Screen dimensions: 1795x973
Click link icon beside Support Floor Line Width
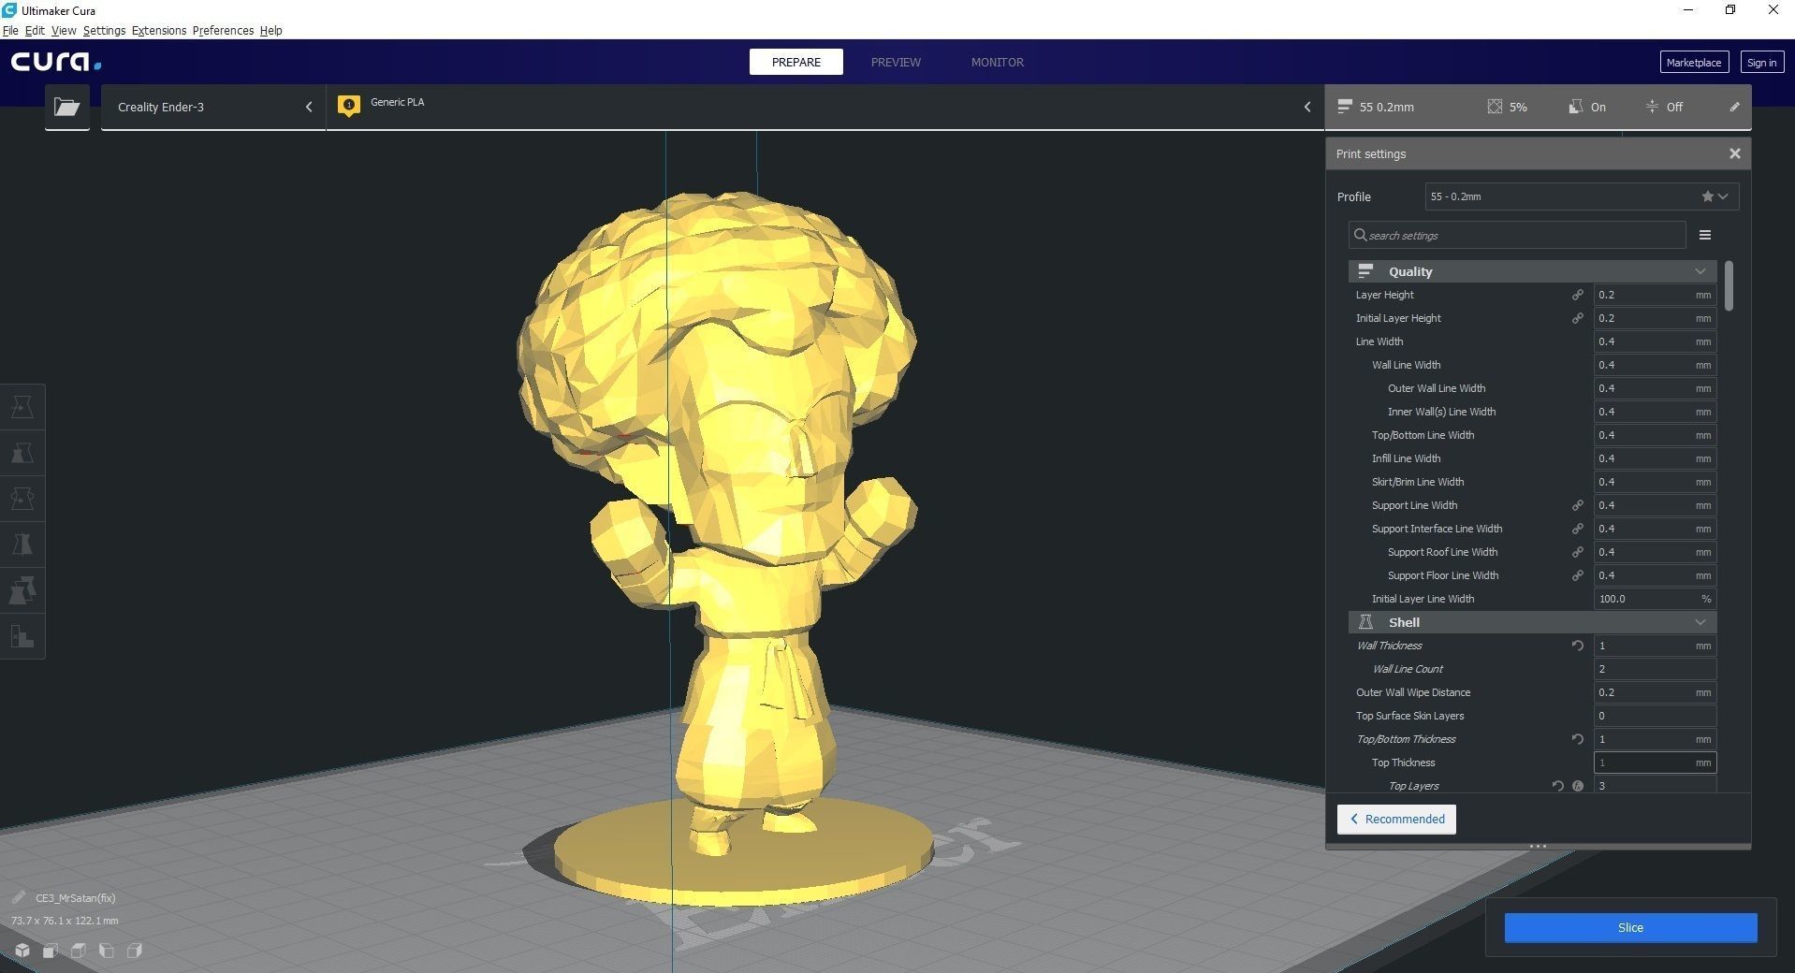[1577, 575]
